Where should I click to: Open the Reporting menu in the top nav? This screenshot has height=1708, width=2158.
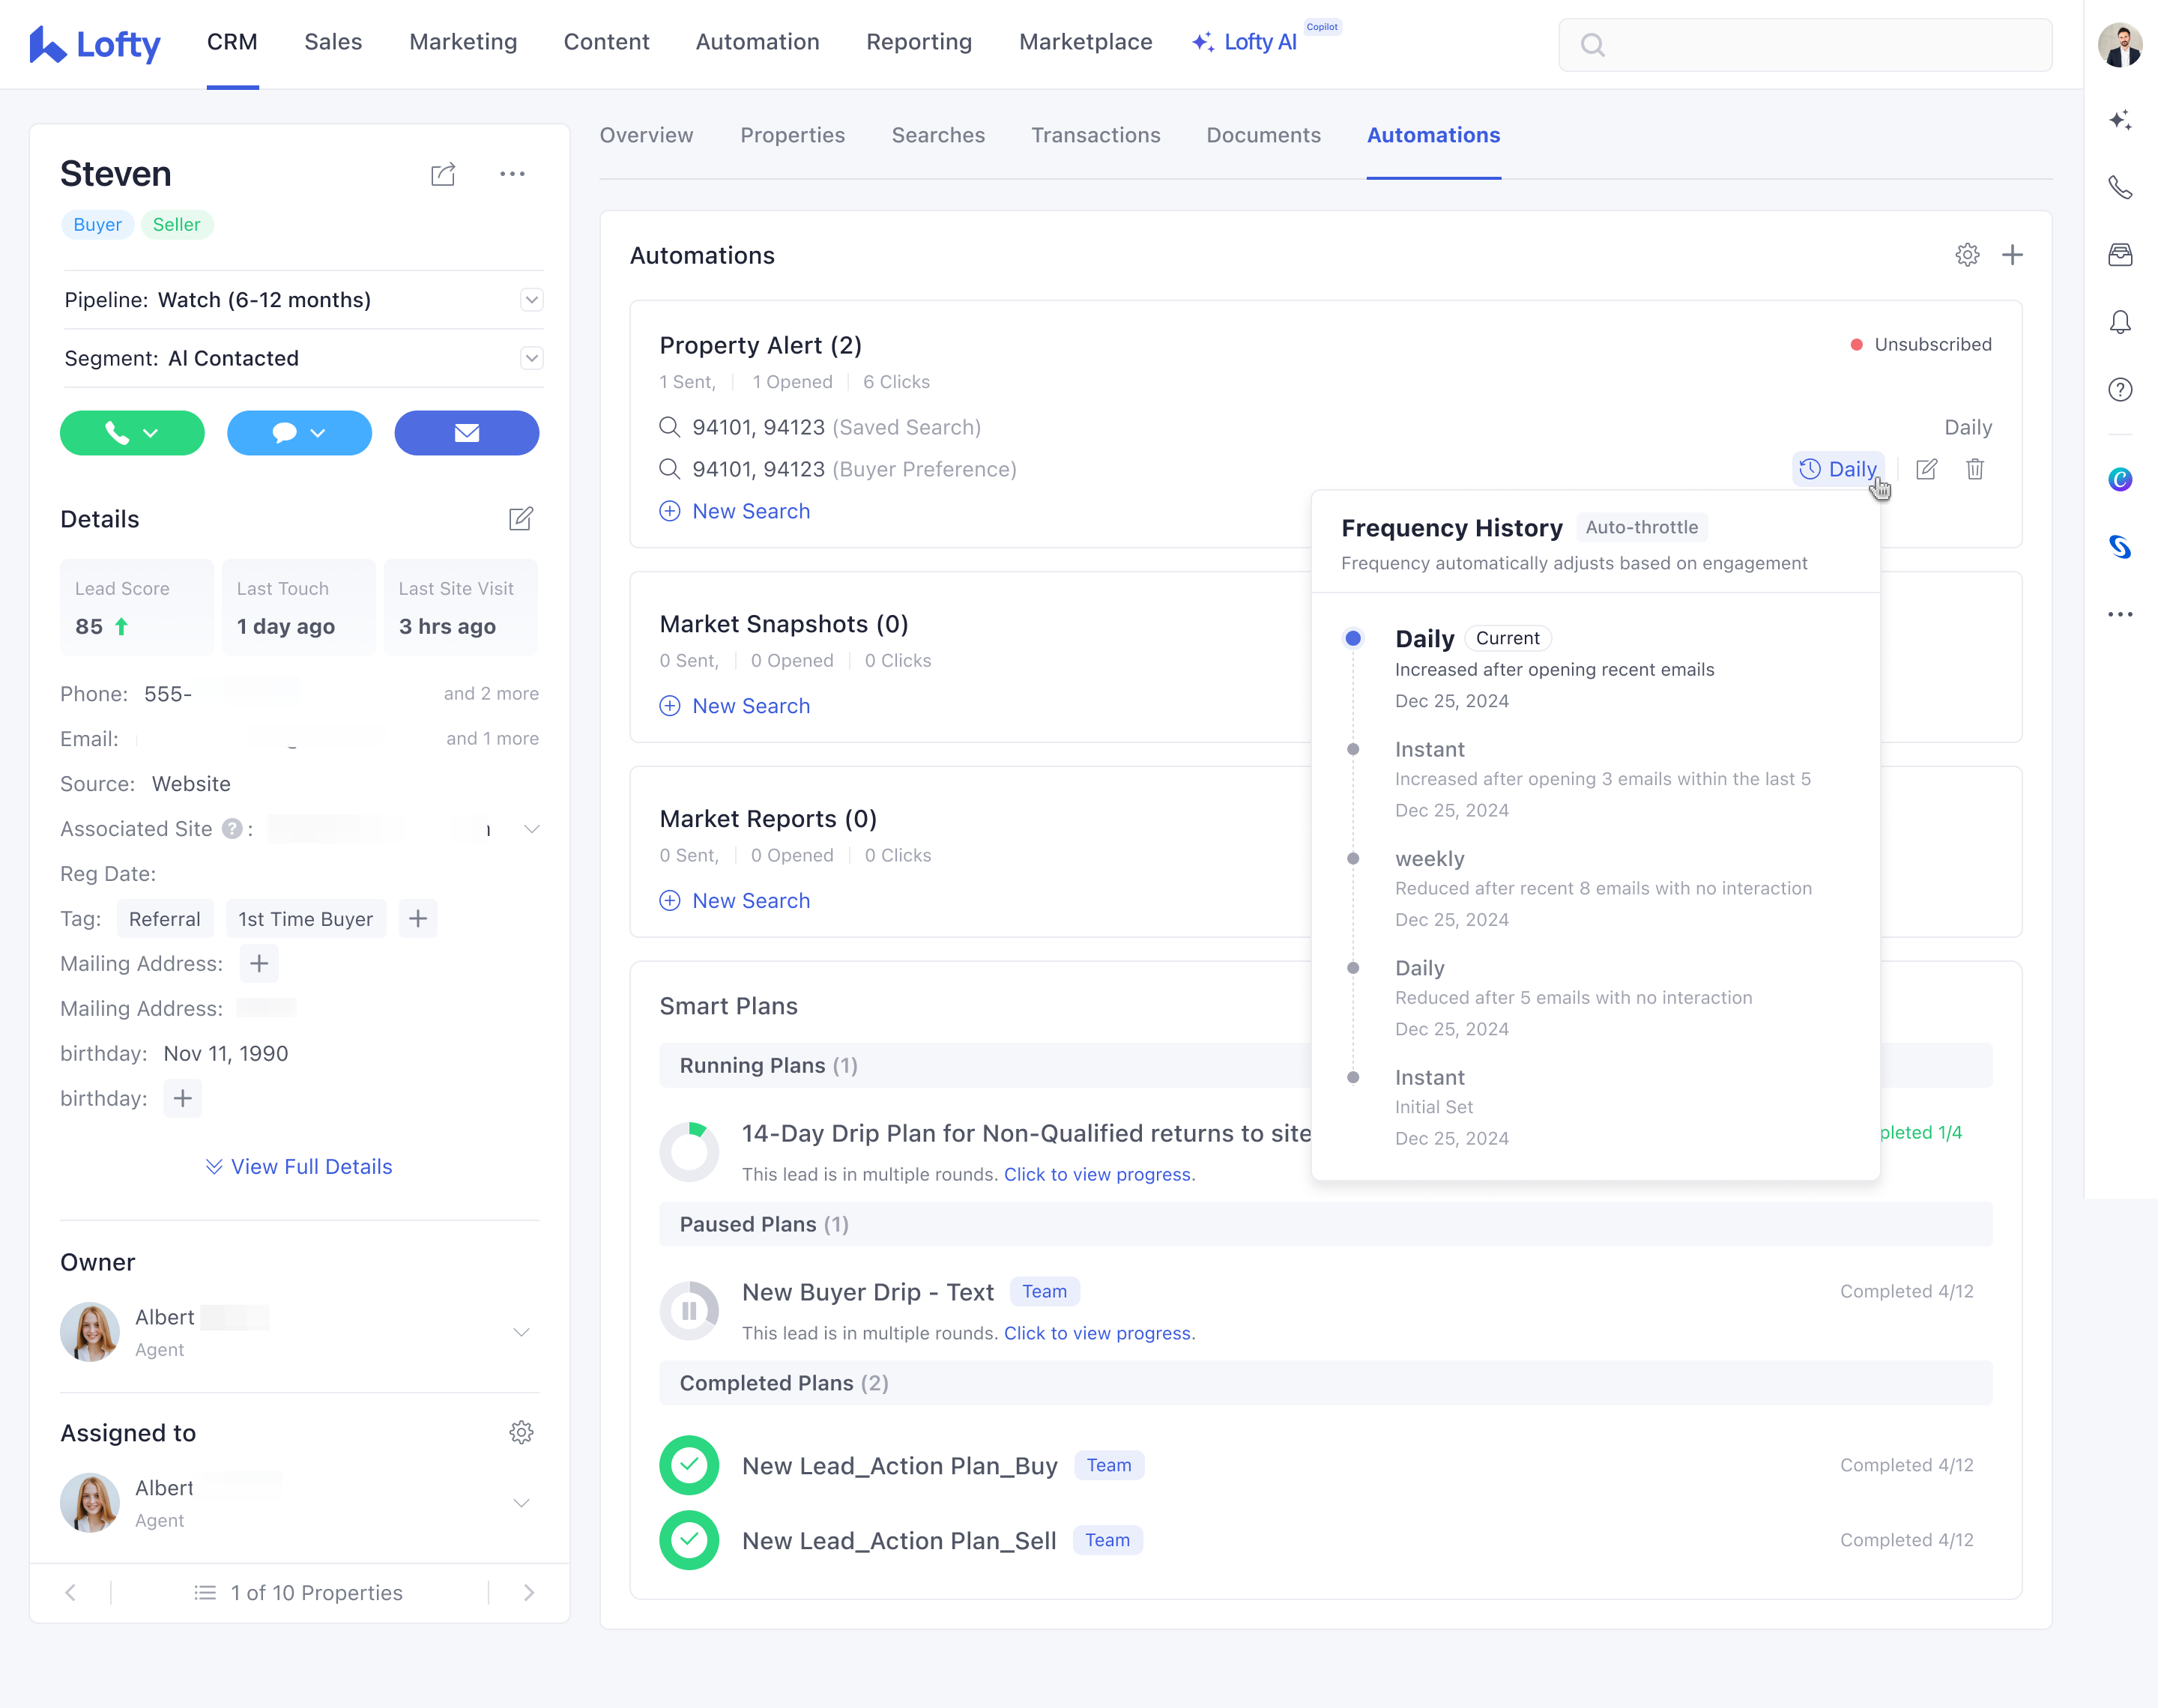918,42
